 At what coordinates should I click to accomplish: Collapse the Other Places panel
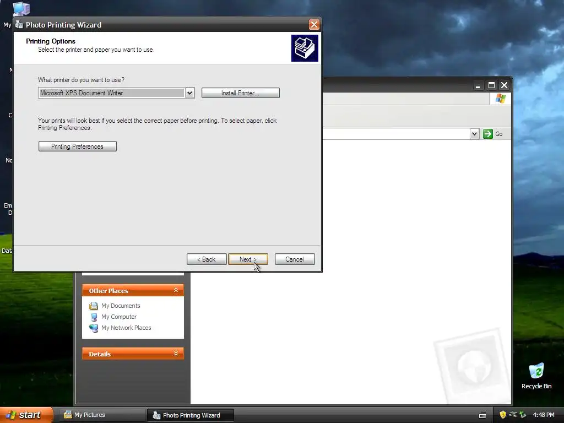click(x=176, y=290)
